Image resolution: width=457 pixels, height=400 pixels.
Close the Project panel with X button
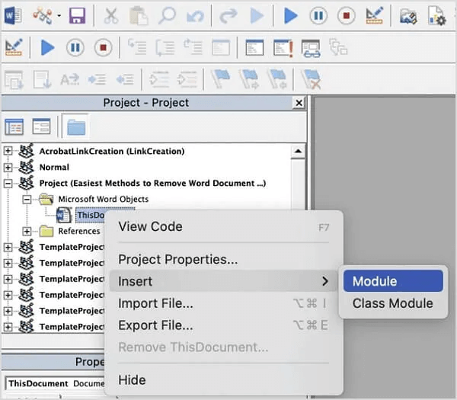298,103
